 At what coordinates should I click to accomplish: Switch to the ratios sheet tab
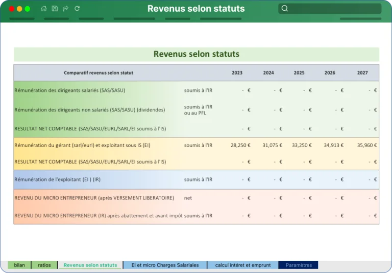point(44,265)
